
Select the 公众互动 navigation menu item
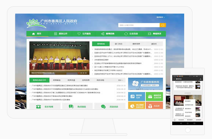click(131, 34)
